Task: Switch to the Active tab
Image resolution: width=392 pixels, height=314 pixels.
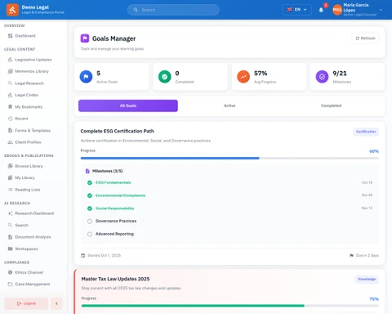Action: click(x=229, y=105)
